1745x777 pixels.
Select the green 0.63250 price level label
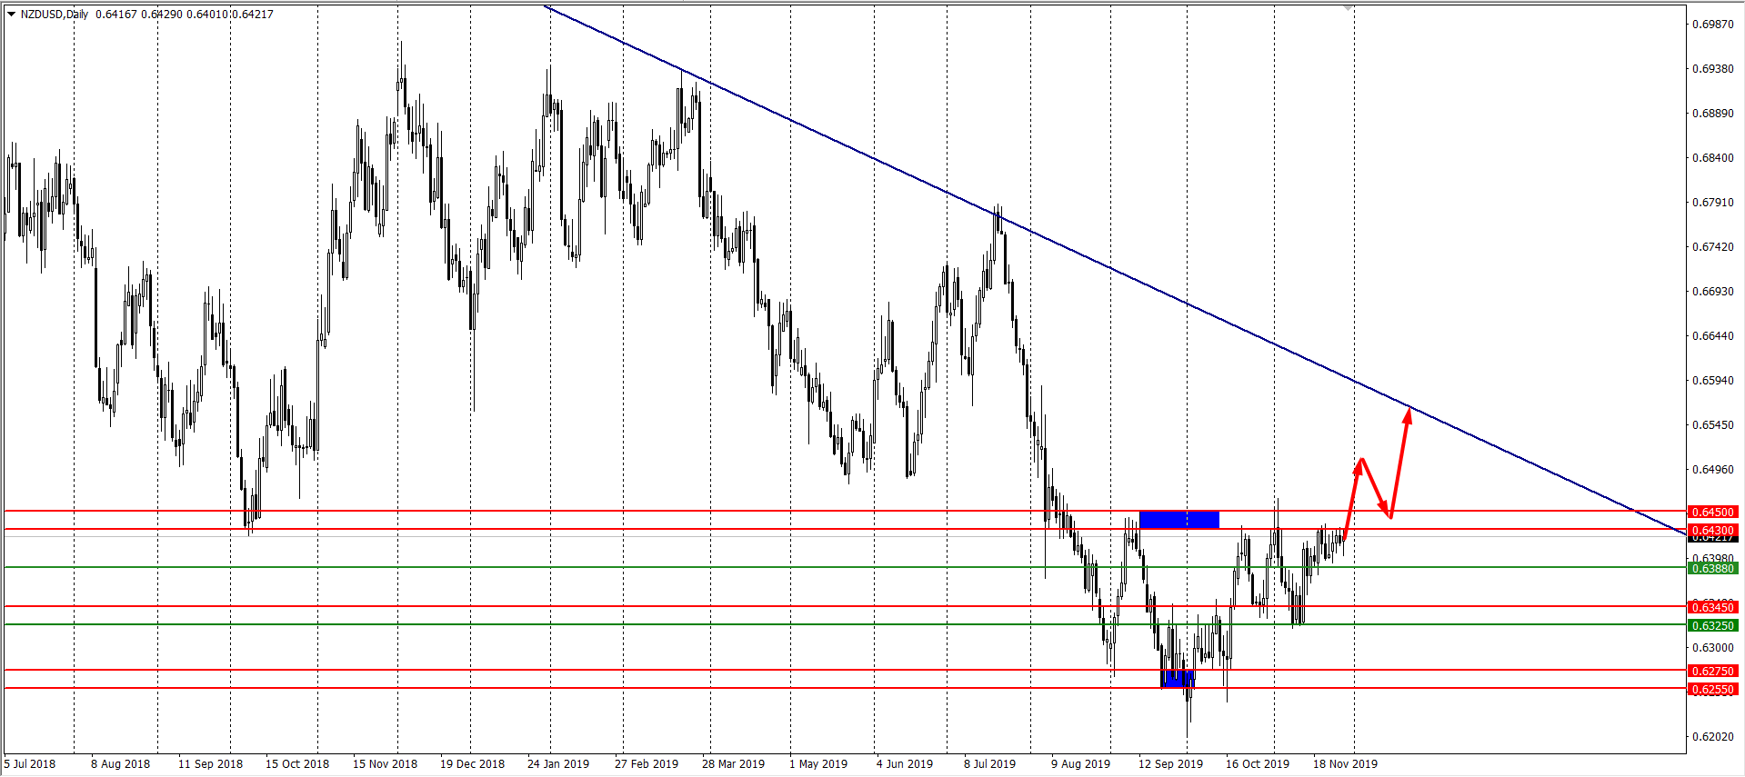click(1712, 626)
